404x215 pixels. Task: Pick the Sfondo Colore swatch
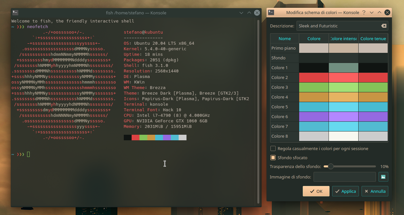coord(314,58)
